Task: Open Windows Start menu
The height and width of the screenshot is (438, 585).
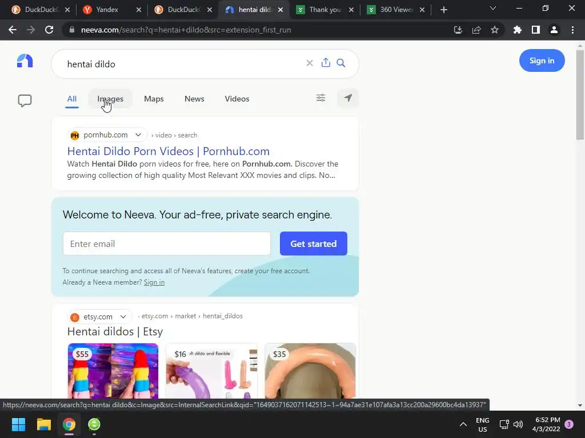Action: click(18, 424)
